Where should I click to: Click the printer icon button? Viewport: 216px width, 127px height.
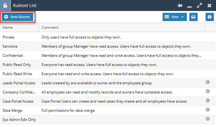point(193,17)
